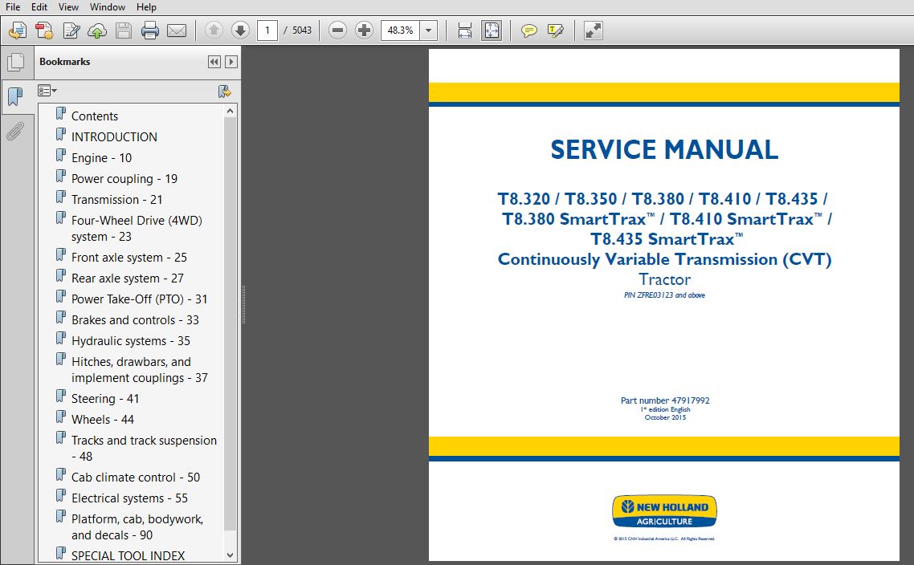Click the find current bookmark icon
This screenshot has width=914, height=565.
224,91
